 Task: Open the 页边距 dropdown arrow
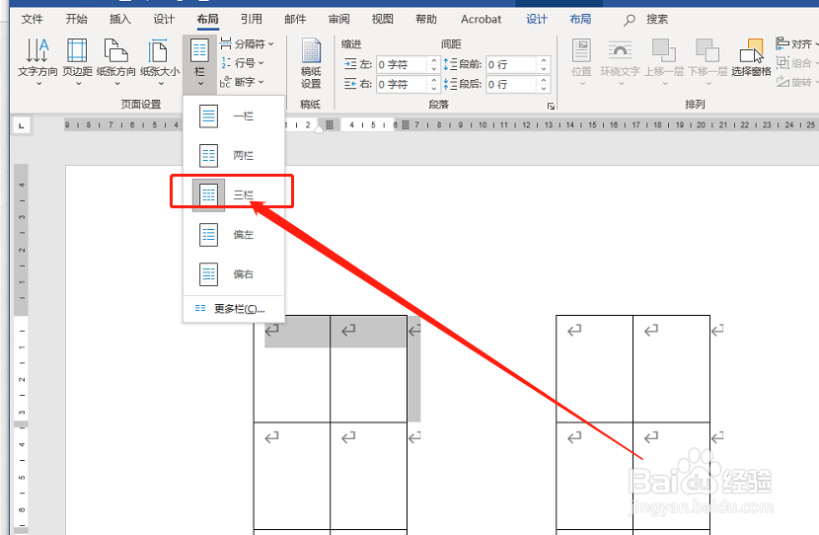pos(78,84)
